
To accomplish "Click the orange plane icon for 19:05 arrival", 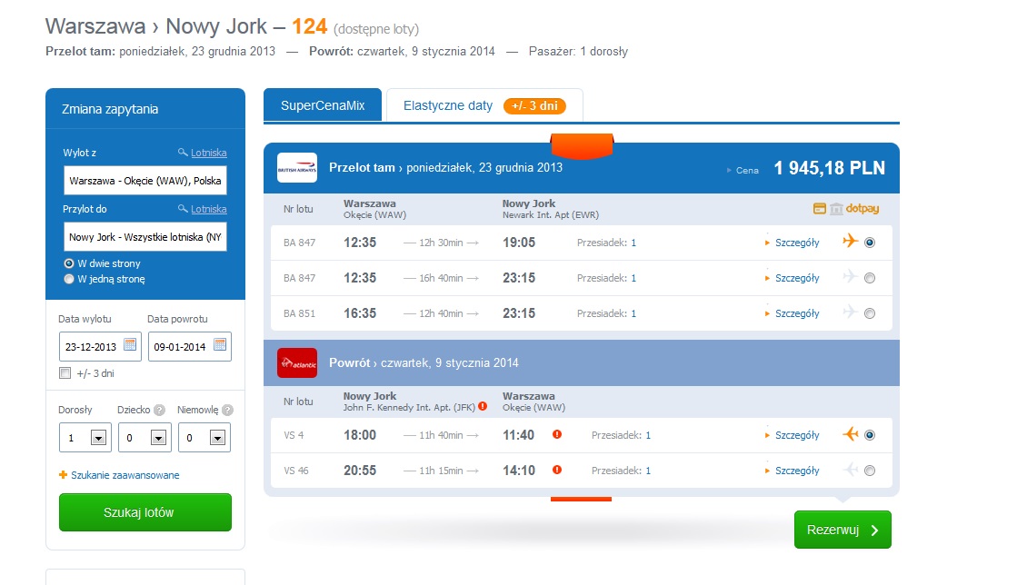I will 850,242.
